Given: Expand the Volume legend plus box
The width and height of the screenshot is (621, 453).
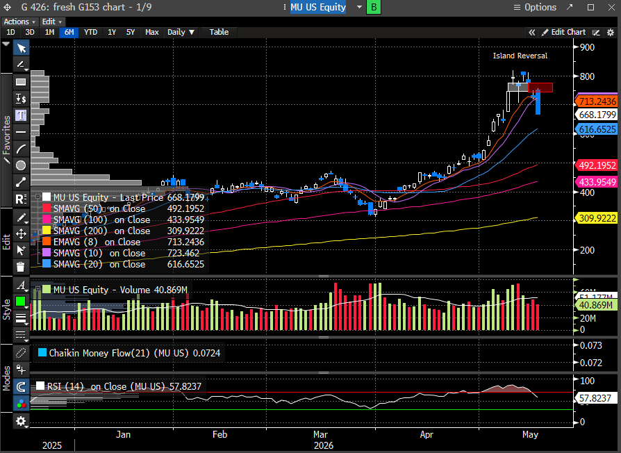Looking at the screenshot, I should point(38,290).
